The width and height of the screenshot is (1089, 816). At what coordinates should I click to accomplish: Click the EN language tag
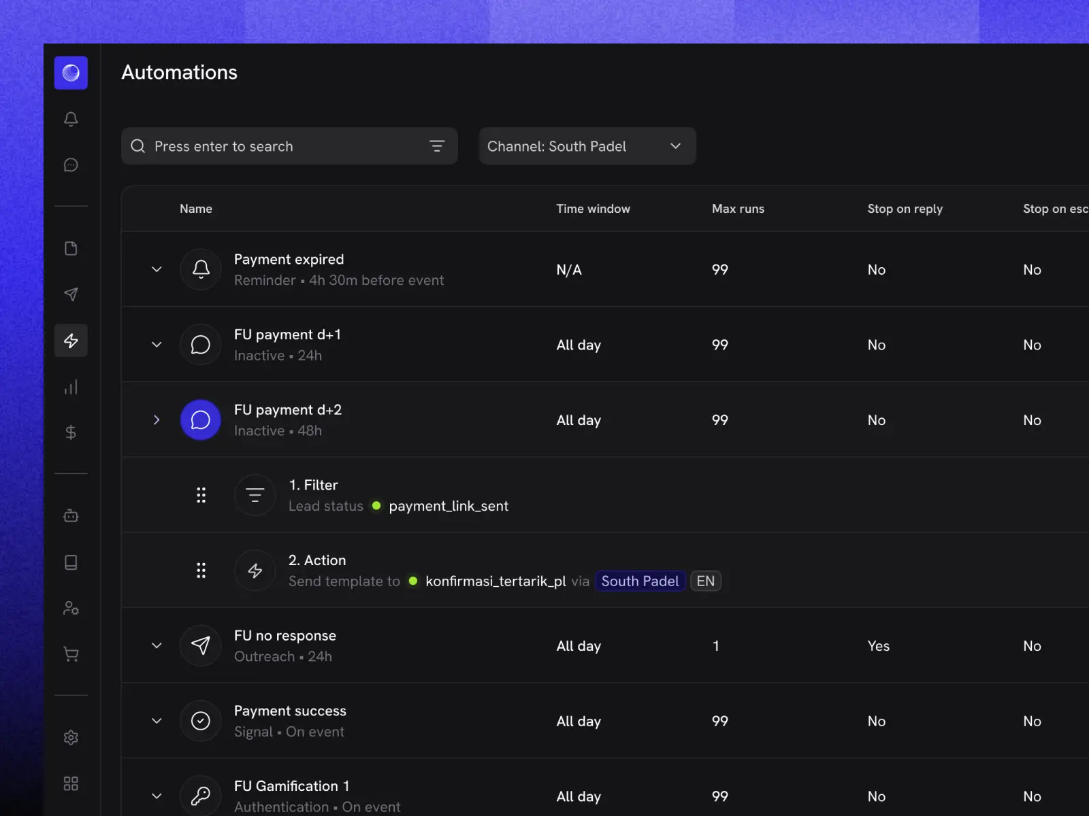pos(706,581)
